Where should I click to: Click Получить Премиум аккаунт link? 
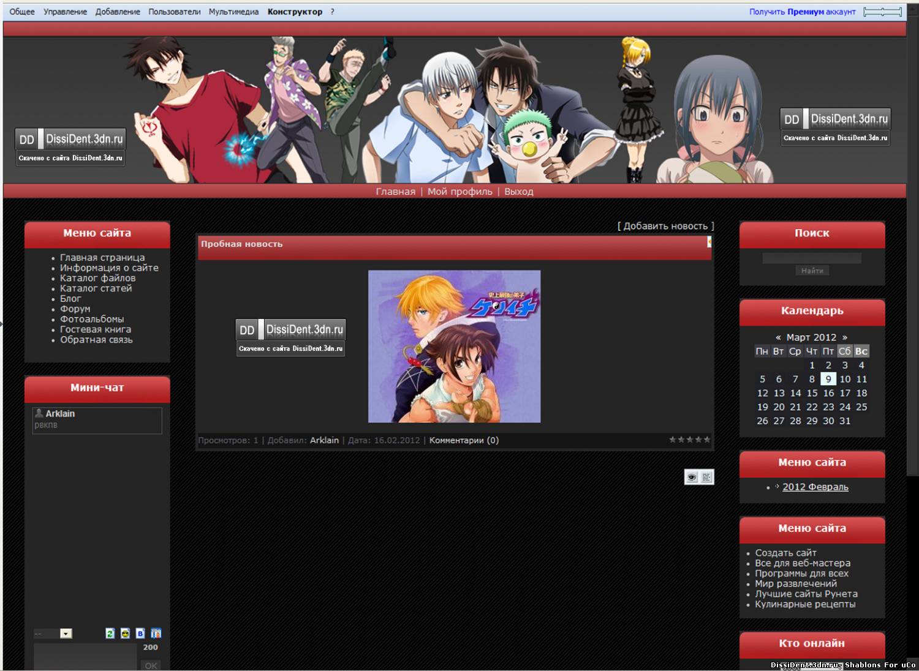(x=802, y=12)
